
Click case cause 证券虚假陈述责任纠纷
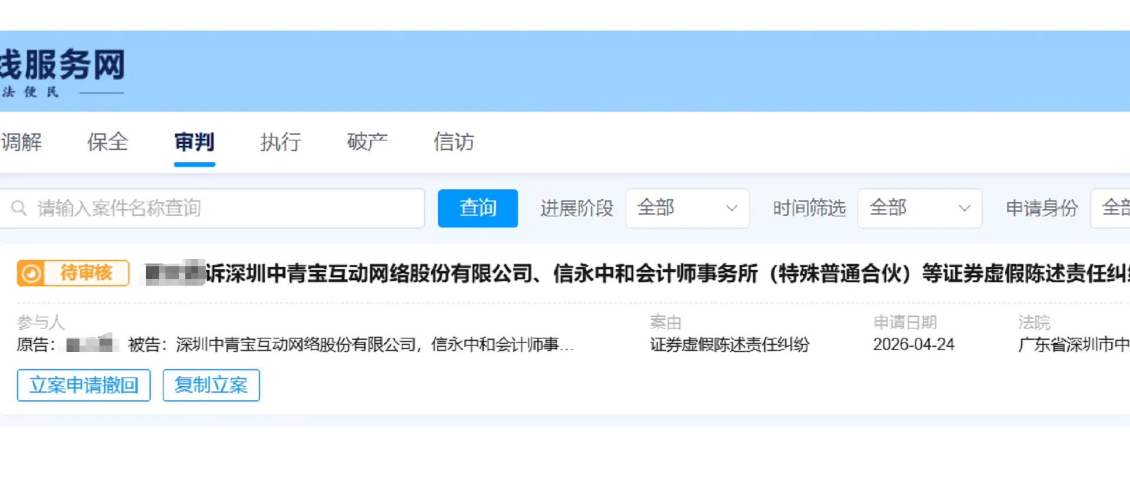coord(730,344)
